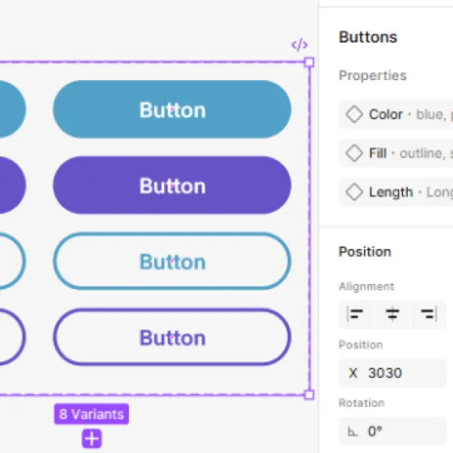
Task: Open the Color variant property row
Action: click(396, 115)
